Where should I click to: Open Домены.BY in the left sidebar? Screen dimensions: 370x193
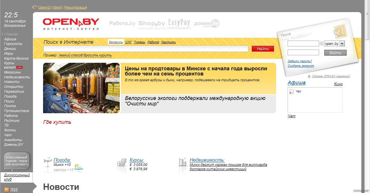[x=14, y=145]
